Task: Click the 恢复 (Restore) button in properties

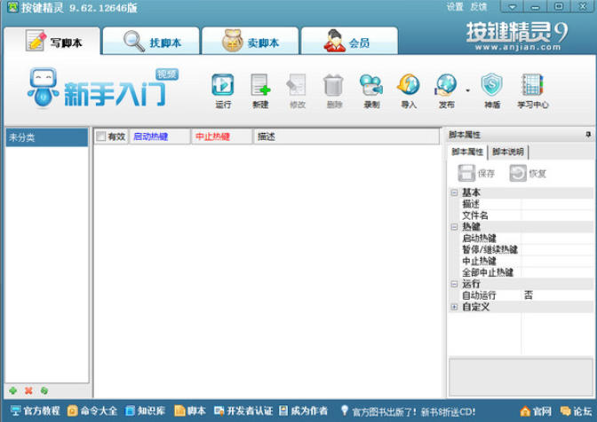Action: click(x=528, y=173)
